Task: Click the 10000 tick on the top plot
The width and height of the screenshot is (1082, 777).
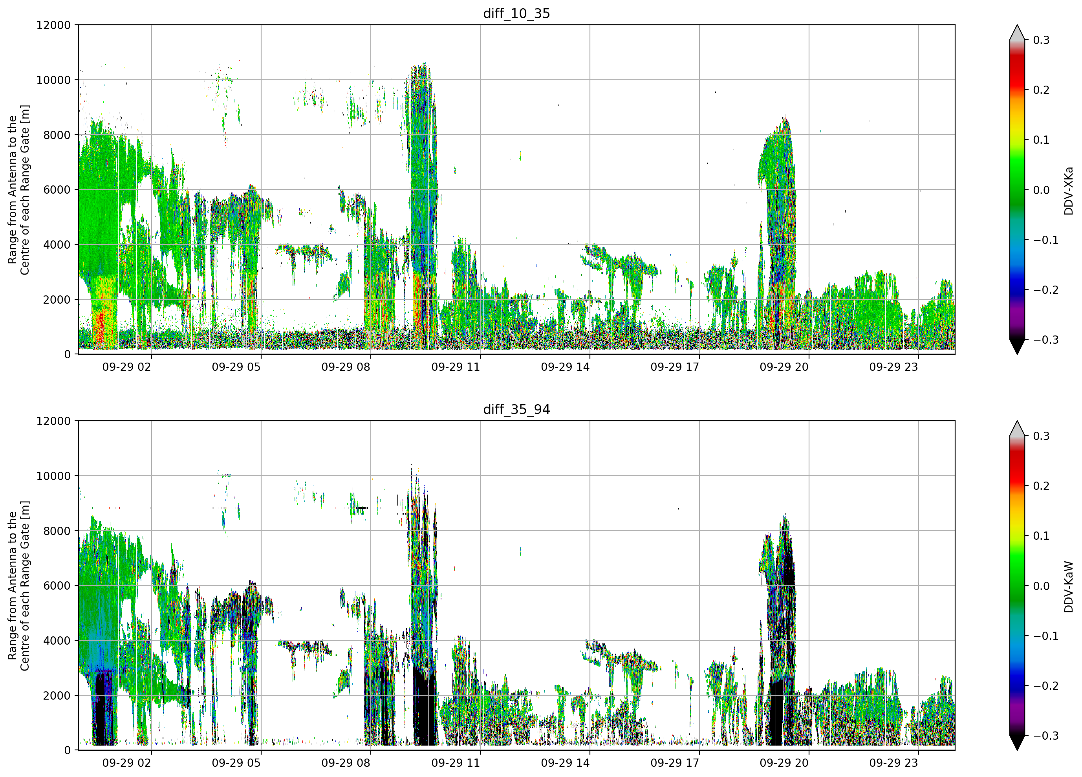Action: (x=53, y=80)
